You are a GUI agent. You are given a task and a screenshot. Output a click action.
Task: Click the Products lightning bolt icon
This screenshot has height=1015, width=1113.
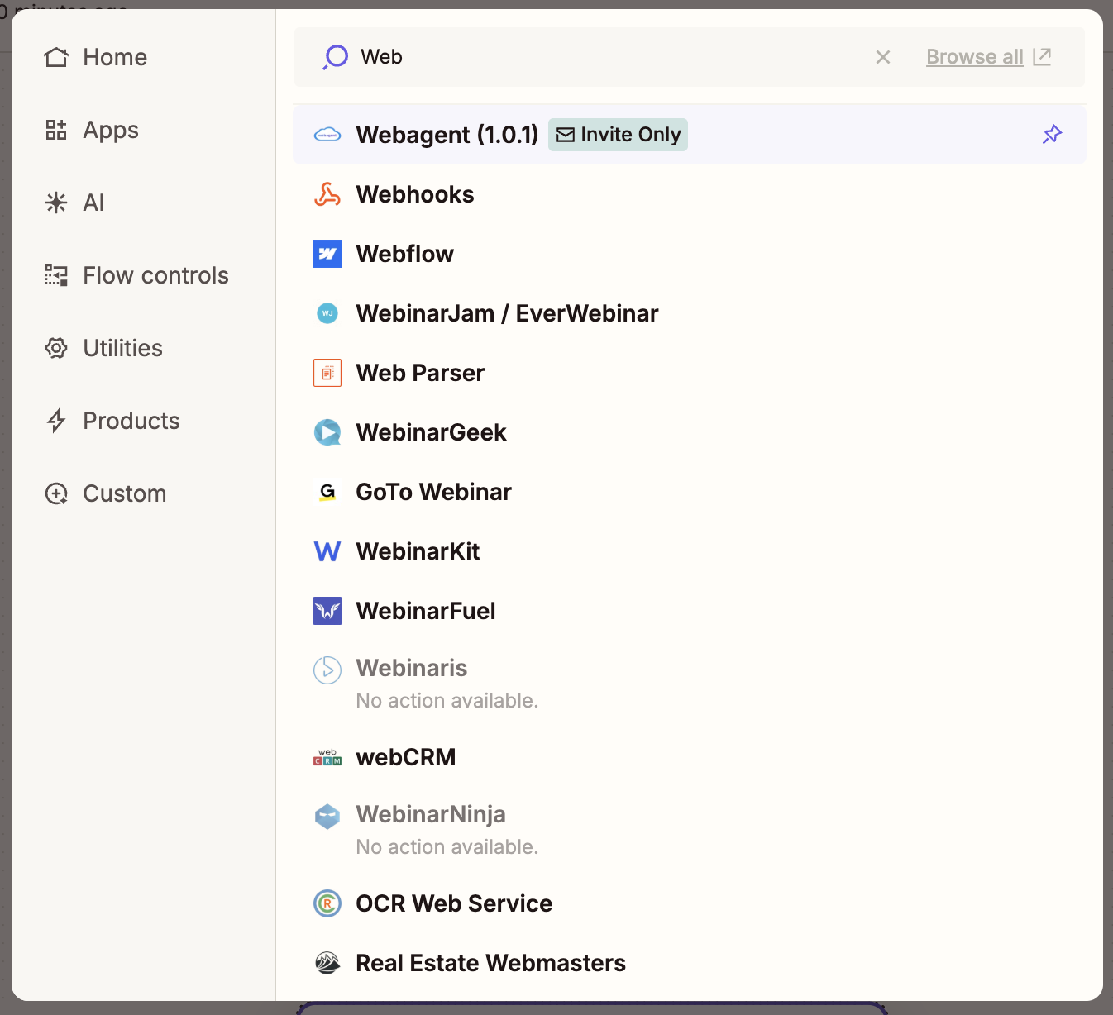[x=56, y=421]
